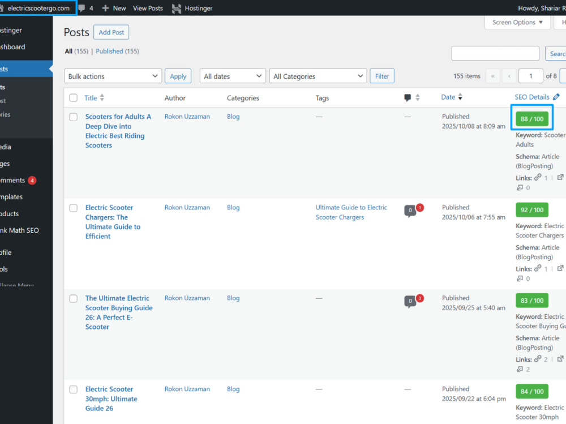The height and width of the screenshot is (424, 566).
Task: Click incoming links icon in Scooter Chargers row
Action: 520,279
